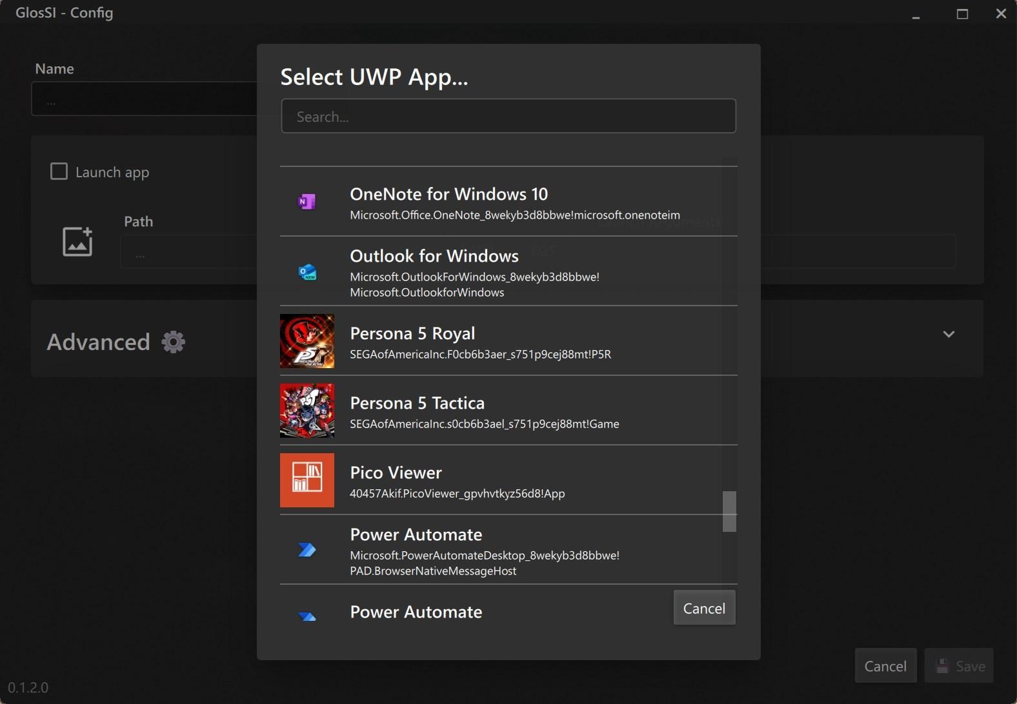
Task: Click the UWP list scrollbar thumb
Action: point(729,511)
